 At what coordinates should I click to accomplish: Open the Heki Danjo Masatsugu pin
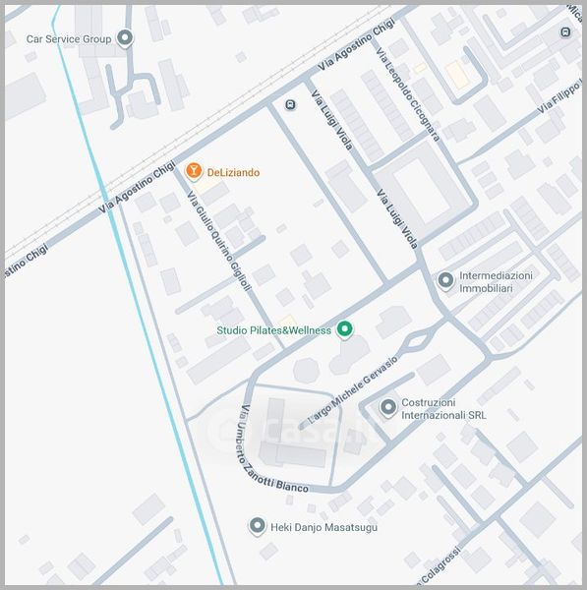[258, 526]
